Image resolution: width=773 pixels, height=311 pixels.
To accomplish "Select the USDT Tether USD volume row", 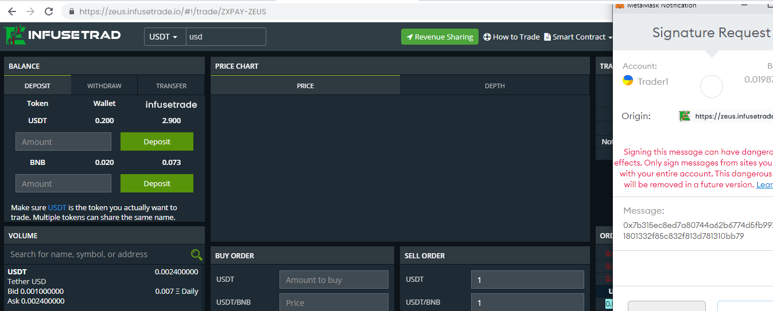I will (x=103, y=286).
